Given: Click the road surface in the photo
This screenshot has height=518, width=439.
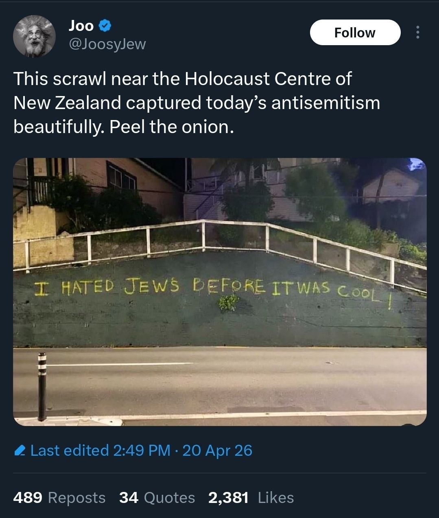Looking at the screenshot, I should tap(244, 382).
